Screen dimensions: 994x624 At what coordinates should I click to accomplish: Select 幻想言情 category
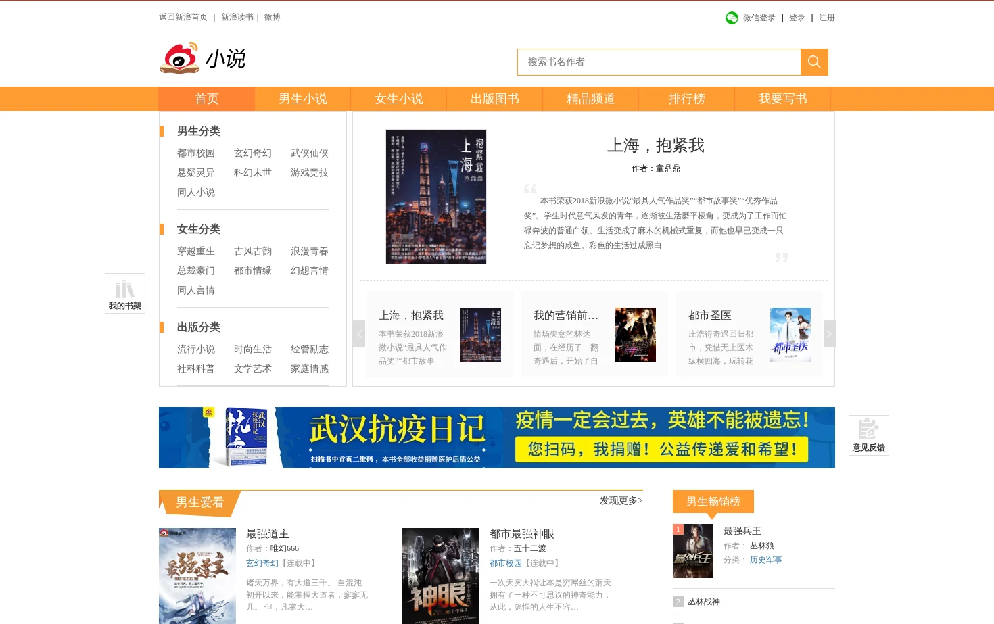(310, 271)
